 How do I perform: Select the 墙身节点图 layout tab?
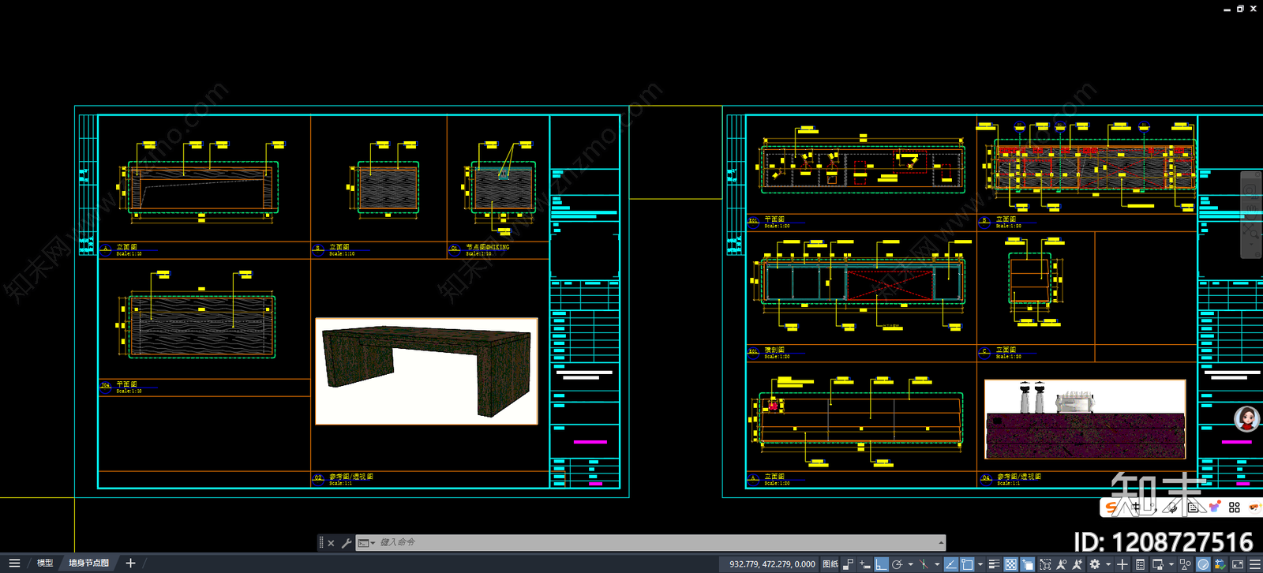click(88, 563)
